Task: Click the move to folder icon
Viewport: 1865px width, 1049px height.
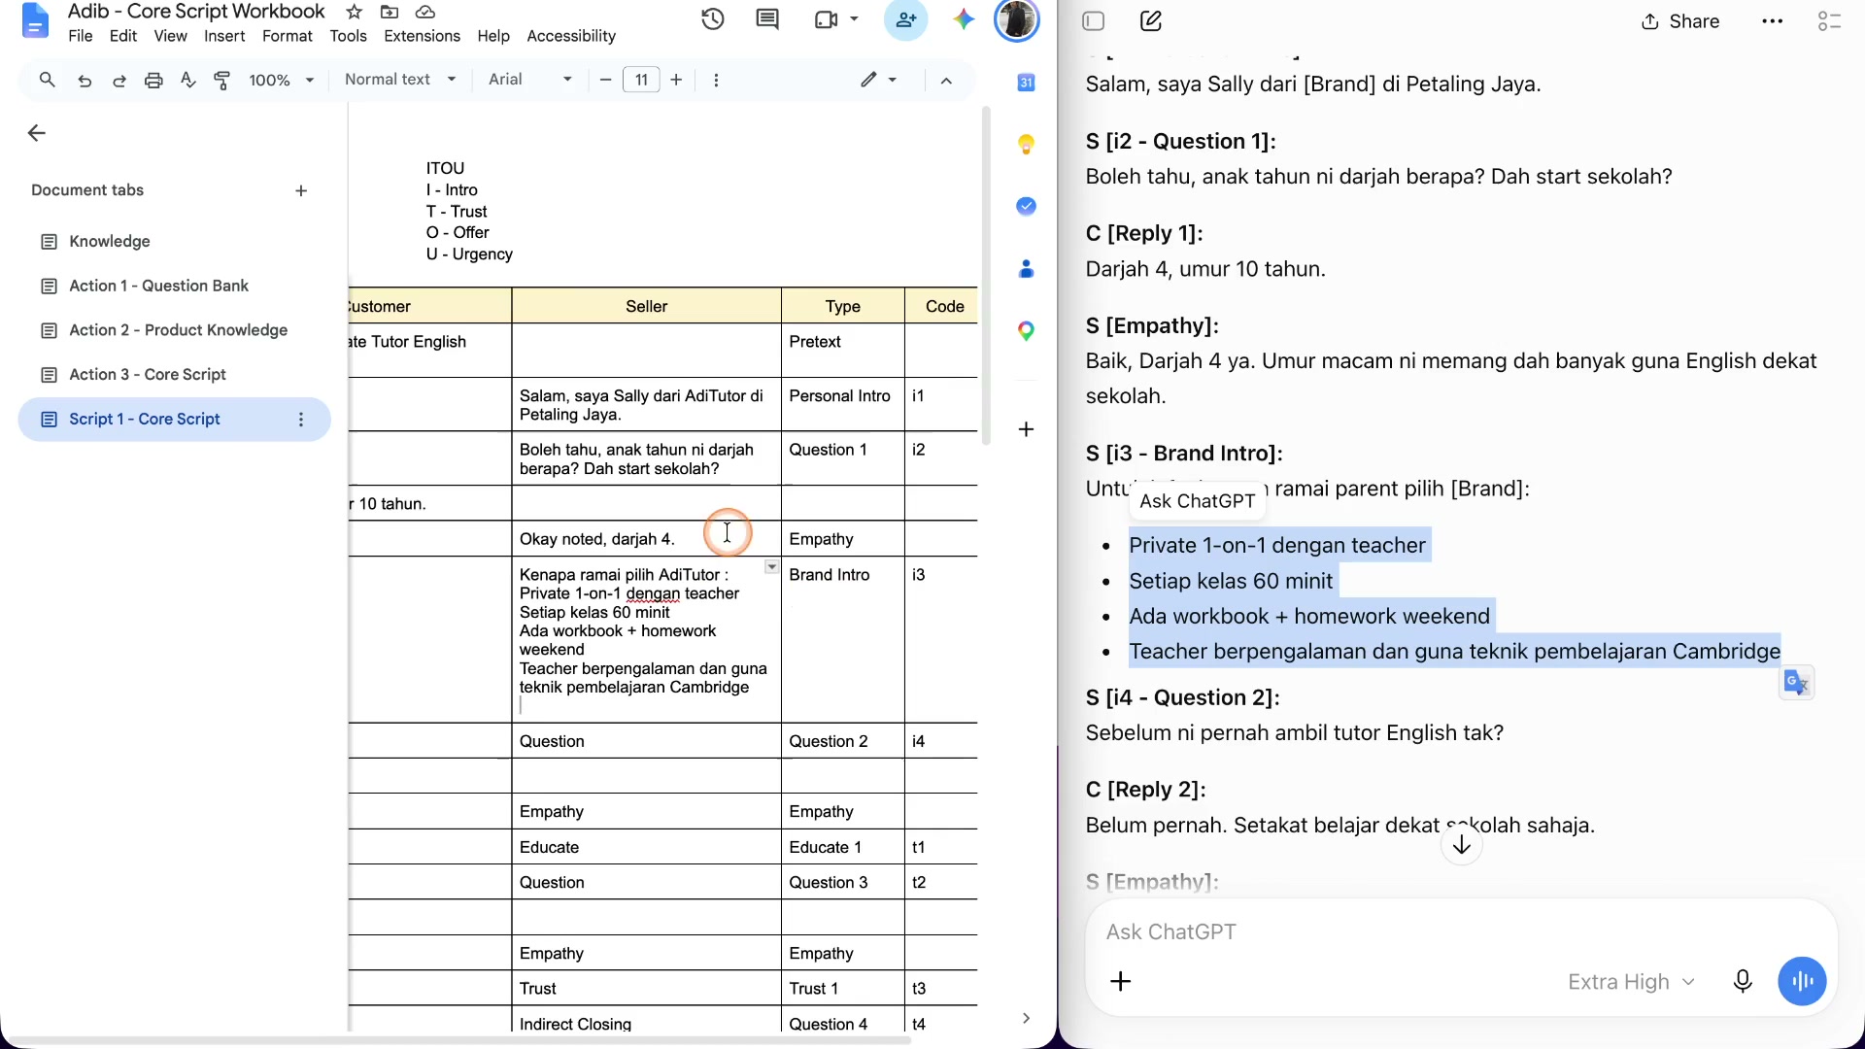Action: point(390,12)
